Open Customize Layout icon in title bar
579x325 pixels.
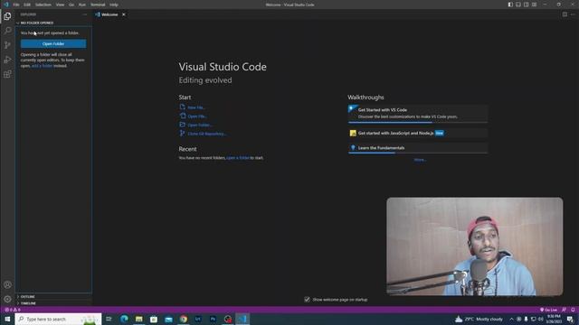(535, 5)
